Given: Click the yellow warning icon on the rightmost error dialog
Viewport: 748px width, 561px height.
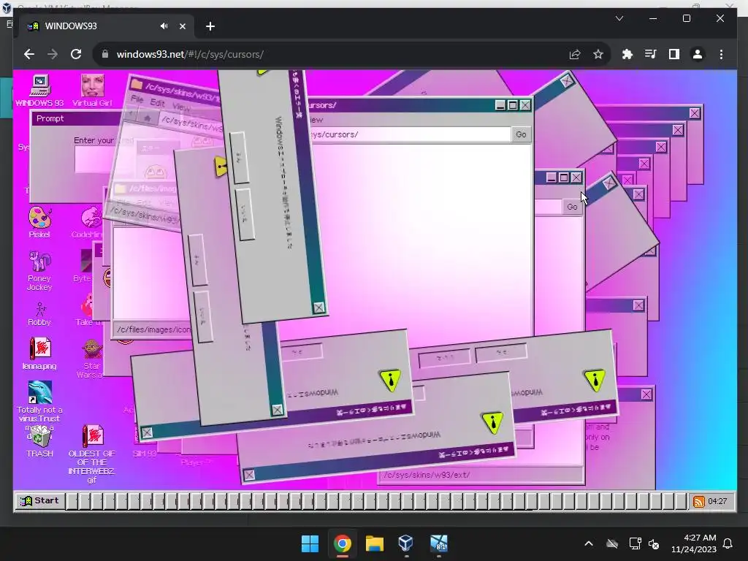Looking at the screenshot, I should [x=595, y=380].
